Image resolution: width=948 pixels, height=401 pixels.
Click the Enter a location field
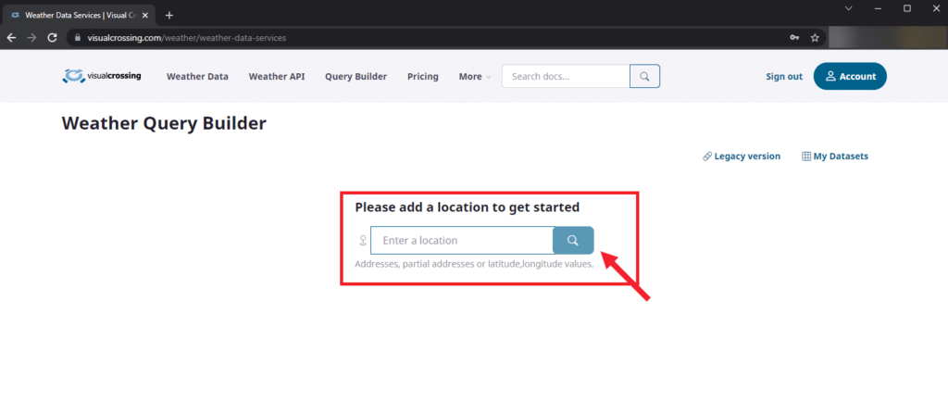coord(462,241)
